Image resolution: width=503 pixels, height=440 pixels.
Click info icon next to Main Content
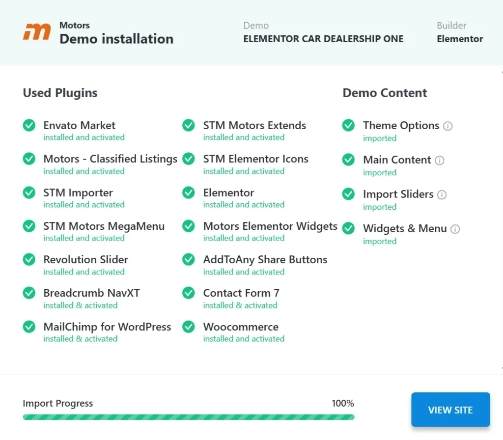440,161
